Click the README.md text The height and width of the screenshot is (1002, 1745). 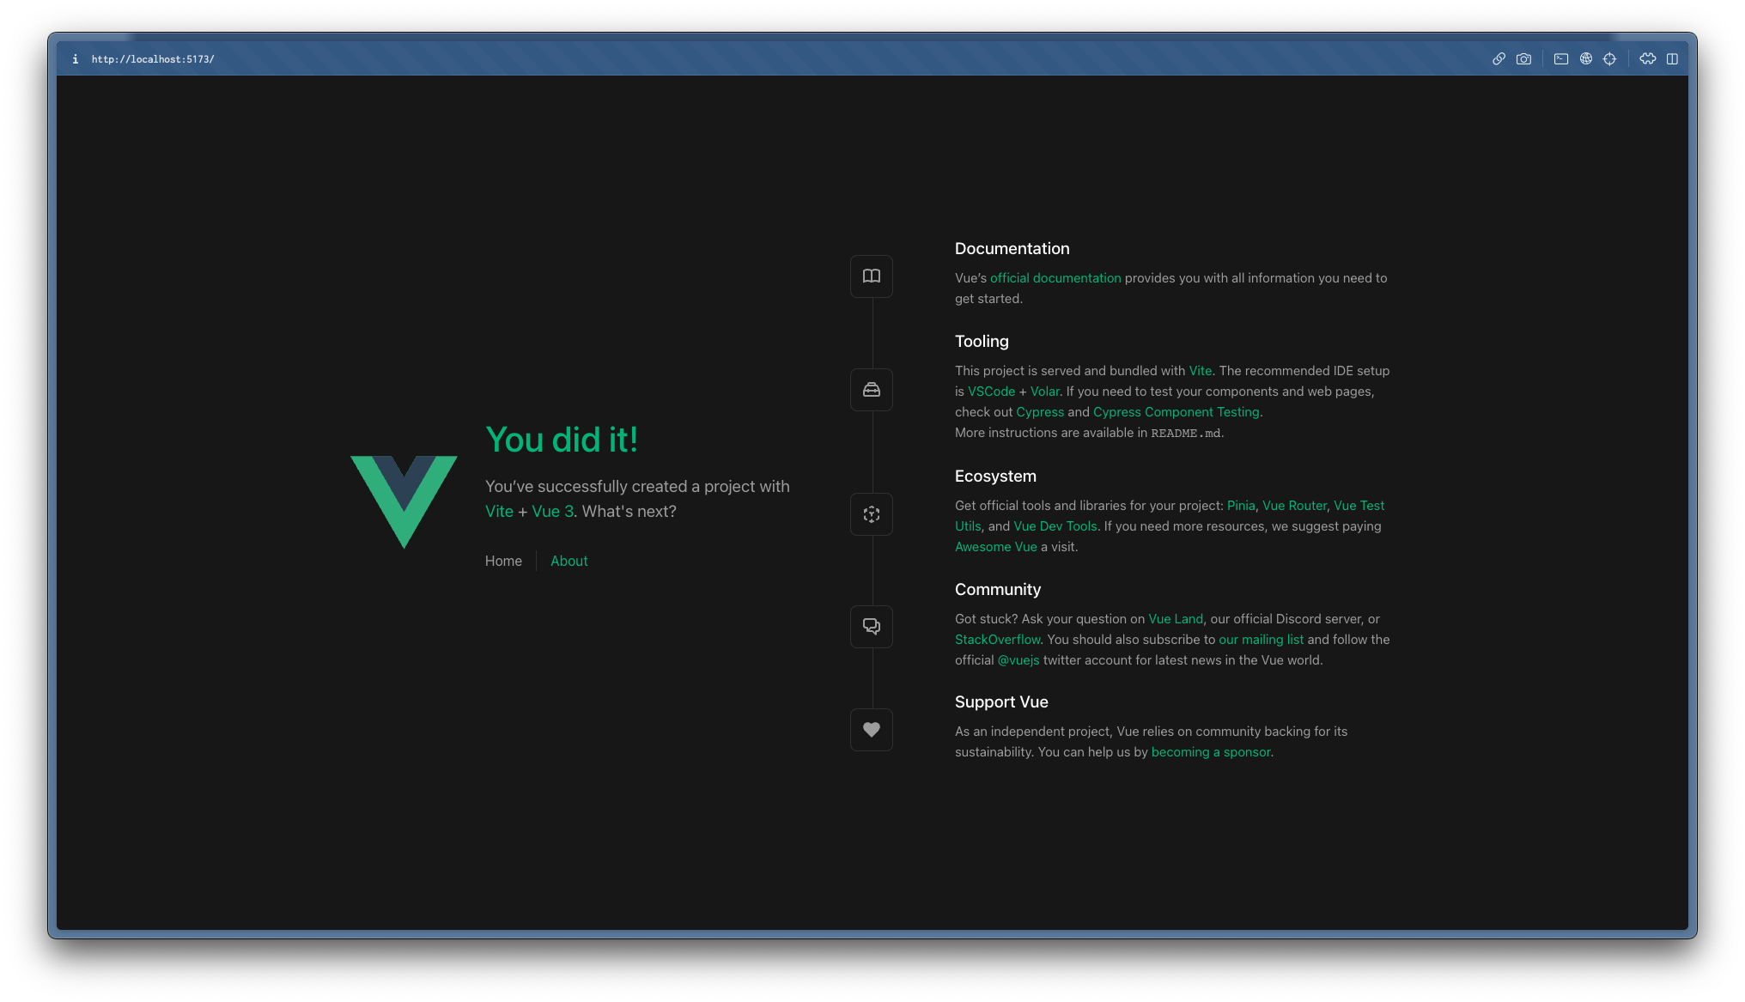click(x=1186, y=433)
